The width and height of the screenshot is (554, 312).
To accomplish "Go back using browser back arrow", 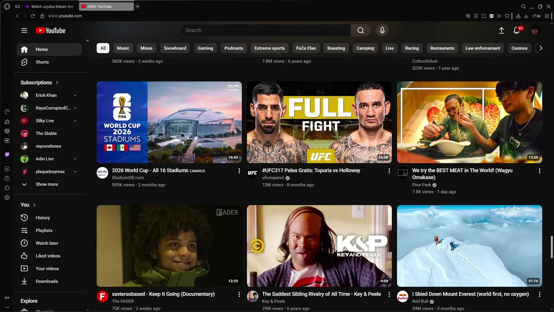I will tap(17, 16).
